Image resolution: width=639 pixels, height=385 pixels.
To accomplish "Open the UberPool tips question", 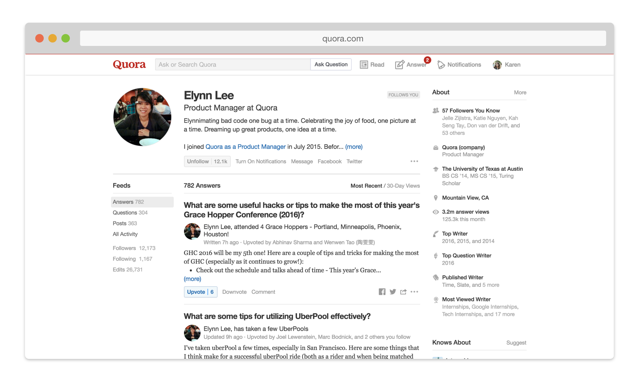I will [277, 316].
